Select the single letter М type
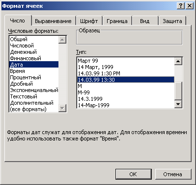196x185 pixels. click(126, 86)
